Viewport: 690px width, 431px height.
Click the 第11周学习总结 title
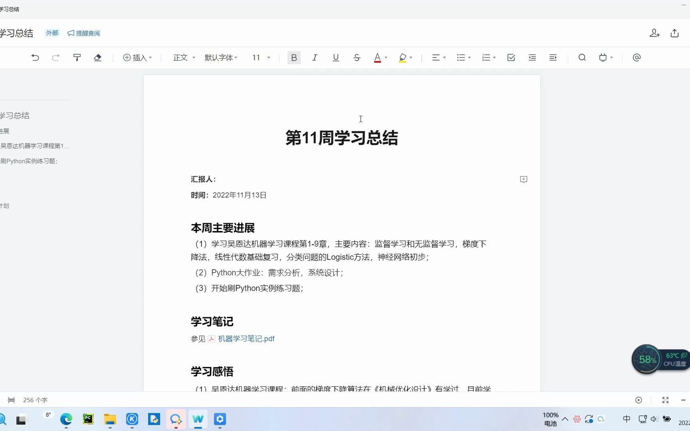[342, 138]
